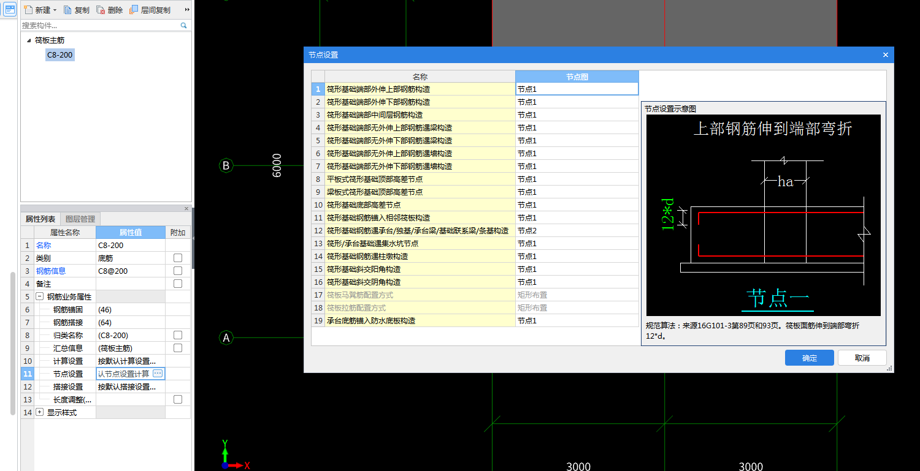
Task: Select the 类别 value 底筋
Action: tap(130, 258)
